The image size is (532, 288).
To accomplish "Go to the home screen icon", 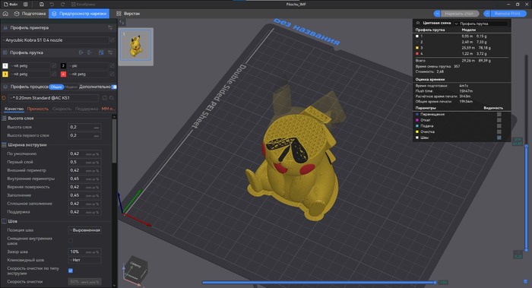I will 5,14.
